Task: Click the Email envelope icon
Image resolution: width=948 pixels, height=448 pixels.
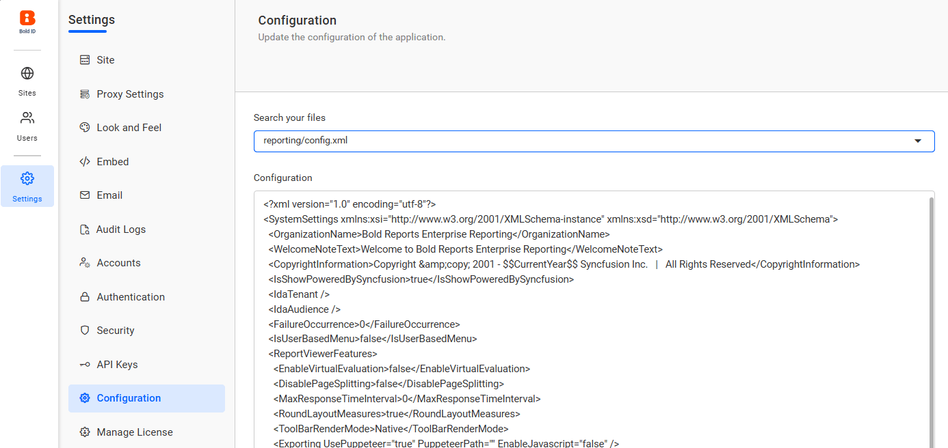Action: tap(85, 195)
